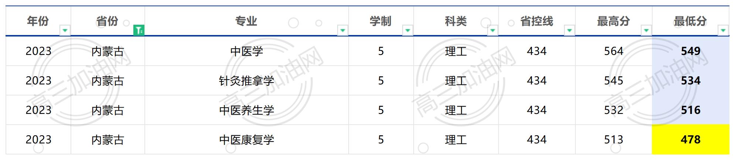The height and width of the screenshot is (160, 735).
Task: Select the 549 lowest score cell
Action: coord(691,51)
